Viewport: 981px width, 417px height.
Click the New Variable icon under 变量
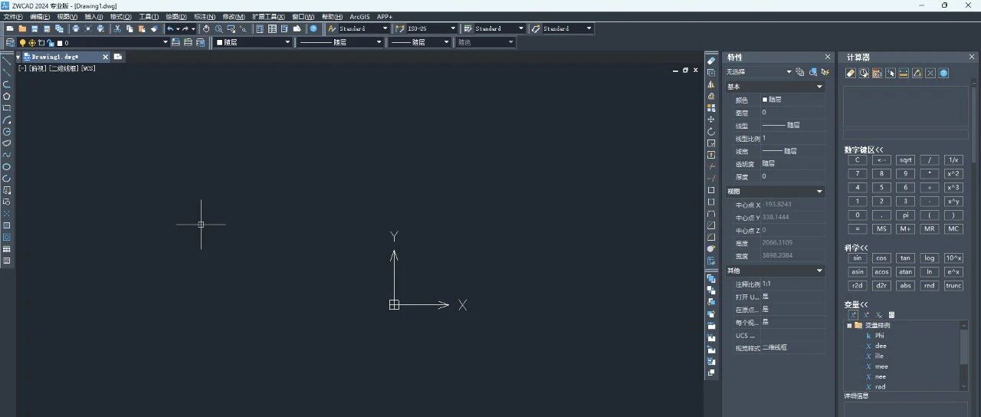coord(853,315)
